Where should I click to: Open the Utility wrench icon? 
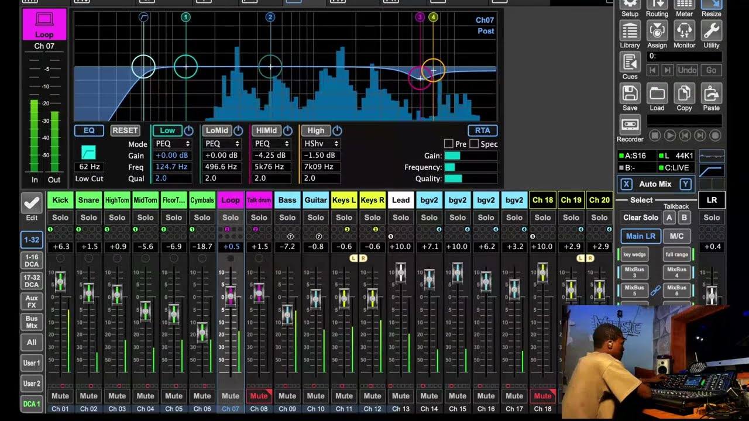tap(711, 30)
